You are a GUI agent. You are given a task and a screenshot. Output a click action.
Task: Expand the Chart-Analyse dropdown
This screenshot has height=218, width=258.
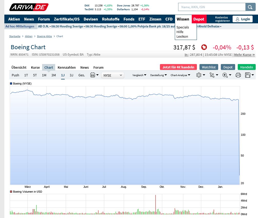180,75
